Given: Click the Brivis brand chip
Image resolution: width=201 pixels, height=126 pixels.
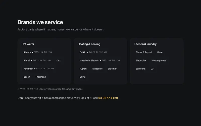Looking at the screenshot, I should (83, 77).
